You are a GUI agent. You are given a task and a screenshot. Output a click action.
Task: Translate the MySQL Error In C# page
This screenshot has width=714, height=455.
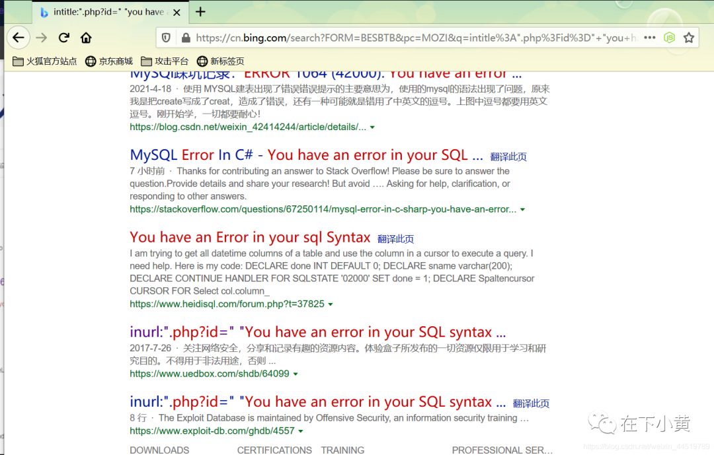click(x=508, y=157)
